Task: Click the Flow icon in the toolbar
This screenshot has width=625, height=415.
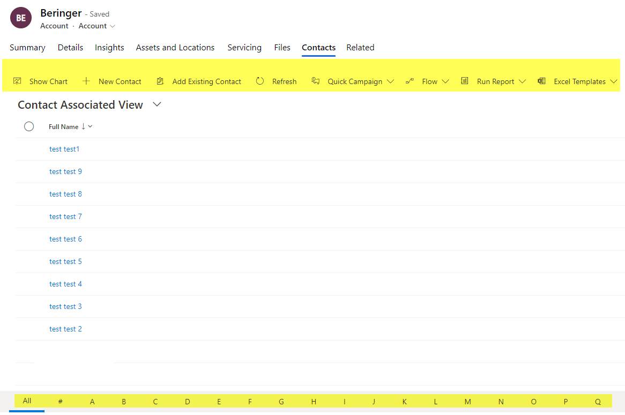Action: (410, 81)
